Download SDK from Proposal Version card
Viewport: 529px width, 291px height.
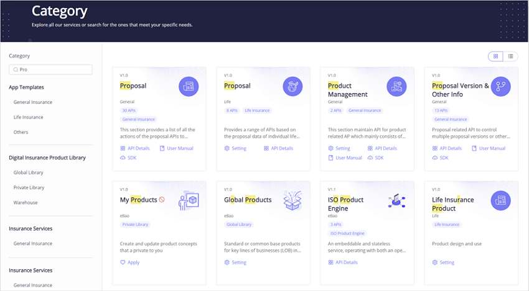tap(440, 158)
